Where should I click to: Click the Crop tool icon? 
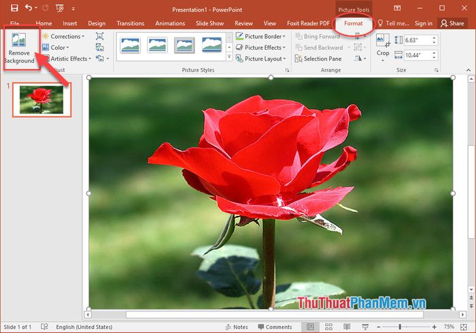pos(382,40)
